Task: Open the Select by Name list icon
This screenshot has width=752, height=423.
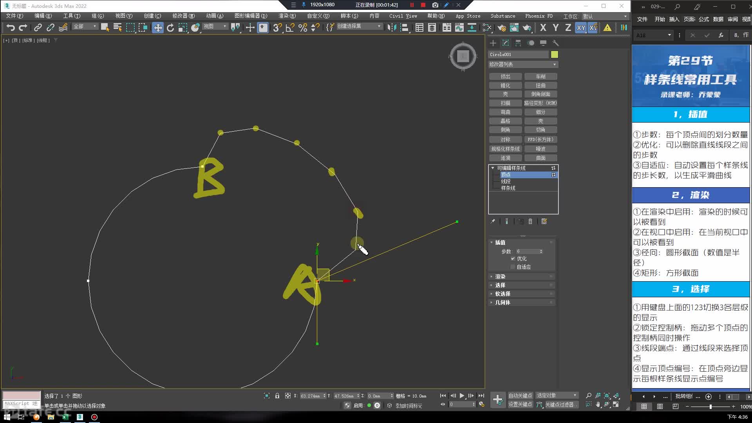Action: click(117, 27)
